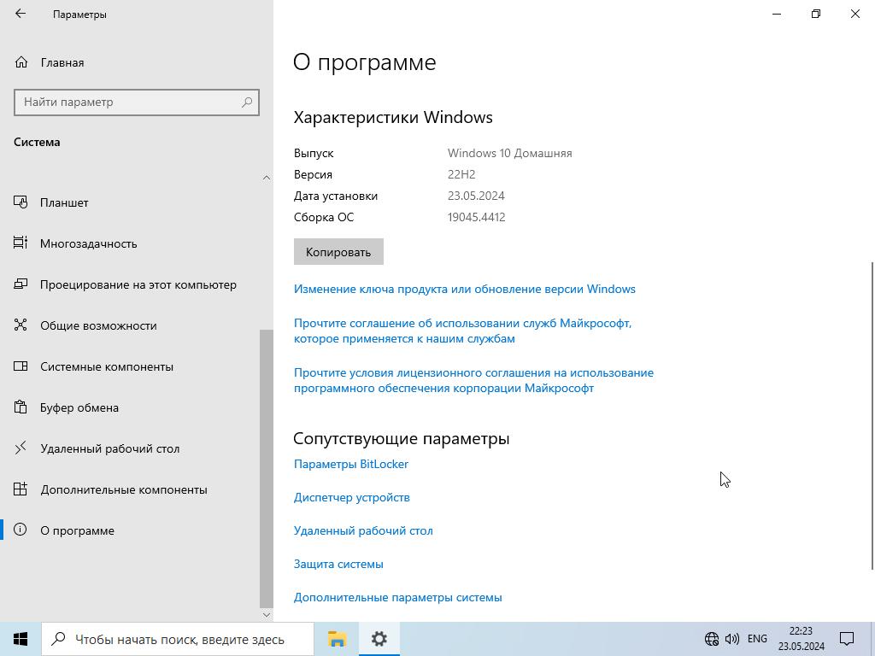Click the sidebar scroll-down arrow
875x656 pixels.
[266, 614]
